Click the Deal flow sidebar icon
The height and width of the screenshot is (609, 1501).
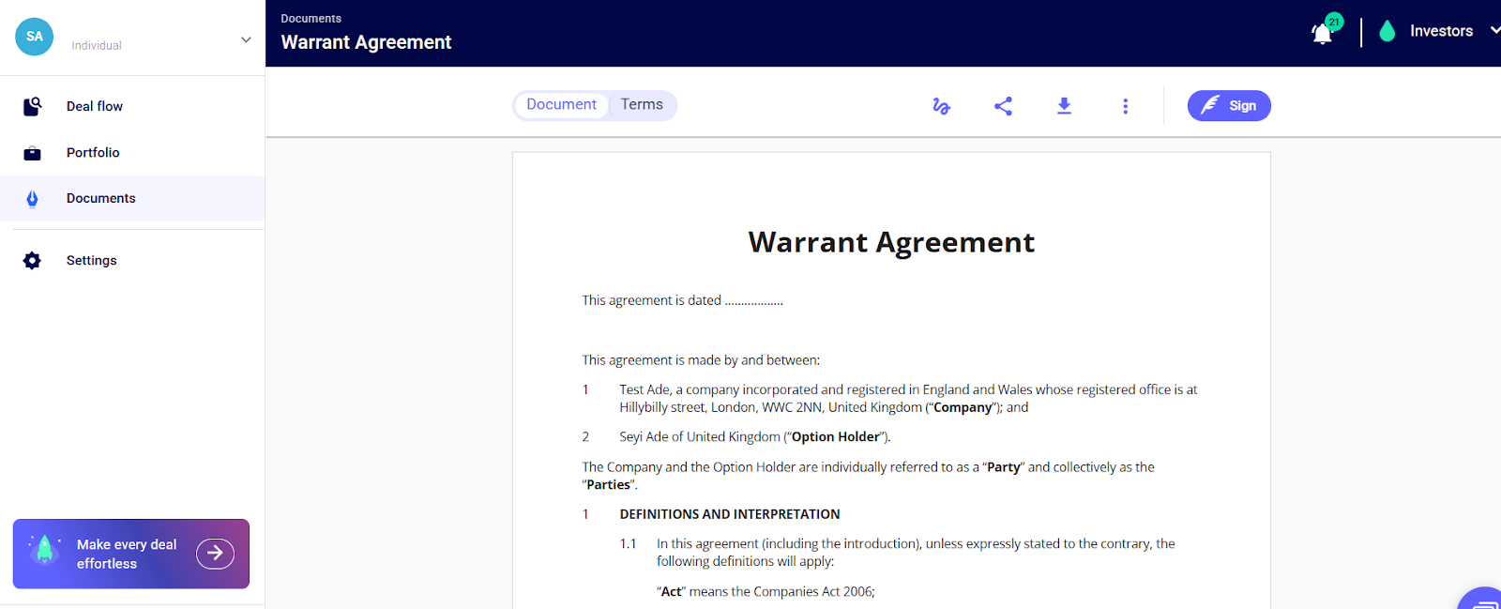[x=32, y=106]
